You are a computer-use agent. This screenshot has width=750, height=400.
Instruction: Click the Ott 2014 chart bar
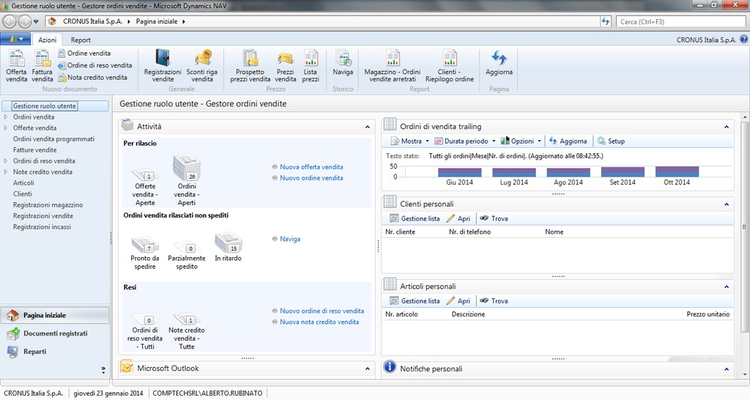677,172
